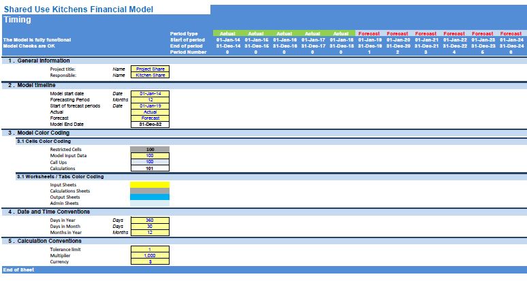Select the 'Days in Year' label

pyautogui.click(x=63, y=220)
